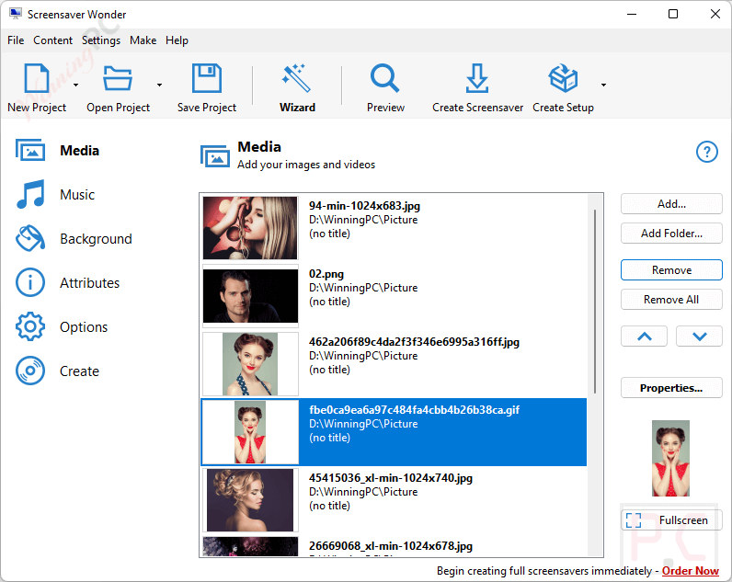Open Properties... for the selected media
732x582 pixels.
pos(671,388)
